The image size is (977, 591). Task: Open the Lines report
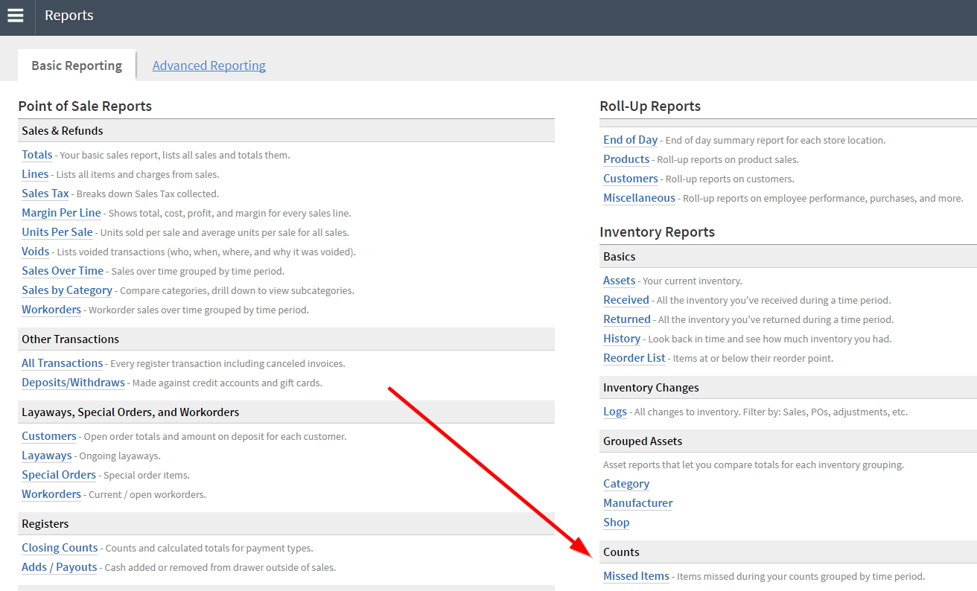(x=35, y=174)
